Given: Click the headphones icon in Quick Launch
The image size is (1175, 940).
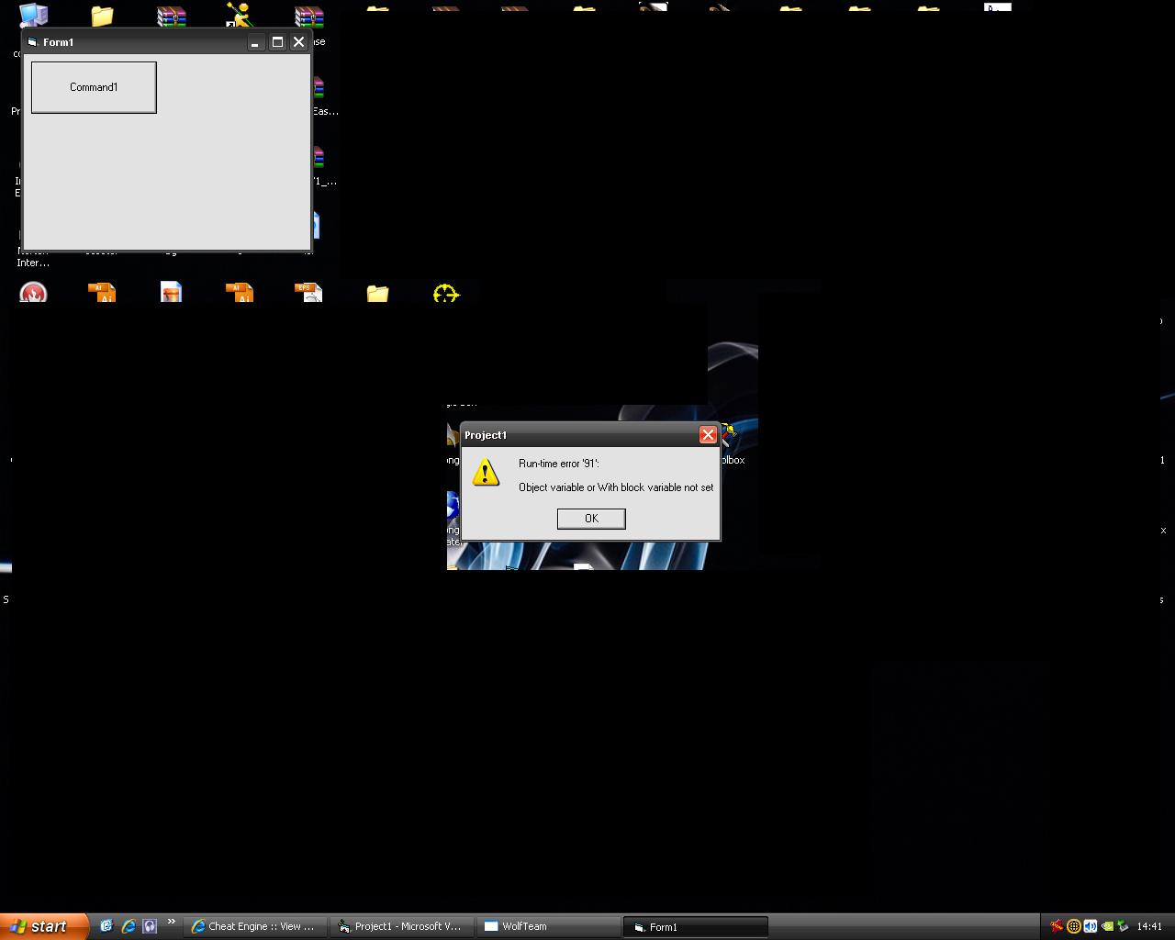Looking at the screenshot, I should tap(150, 926).
